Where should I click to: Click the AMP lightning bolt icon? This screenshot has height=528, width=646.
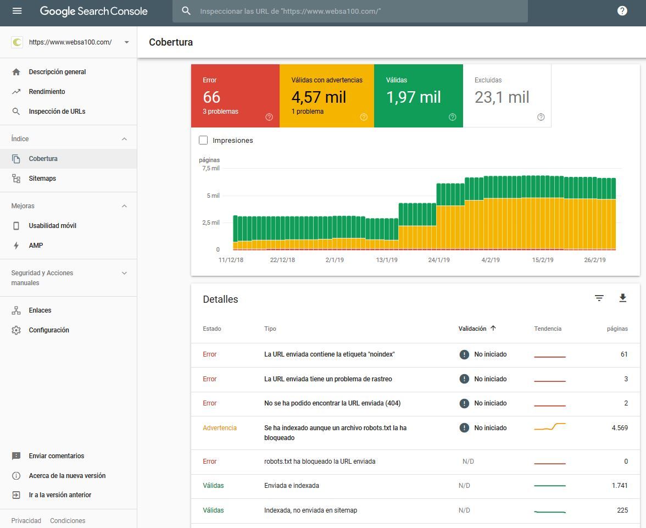[16, 246]
